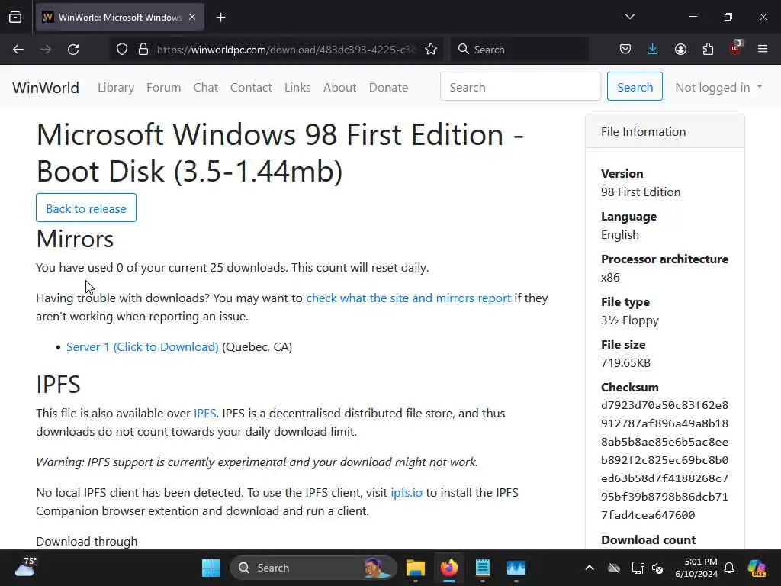Open check what the site and mirrors report

[409, 298]
